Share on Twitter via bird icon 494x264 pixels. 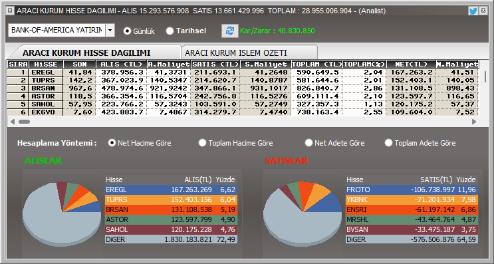(x=473, y=11)
